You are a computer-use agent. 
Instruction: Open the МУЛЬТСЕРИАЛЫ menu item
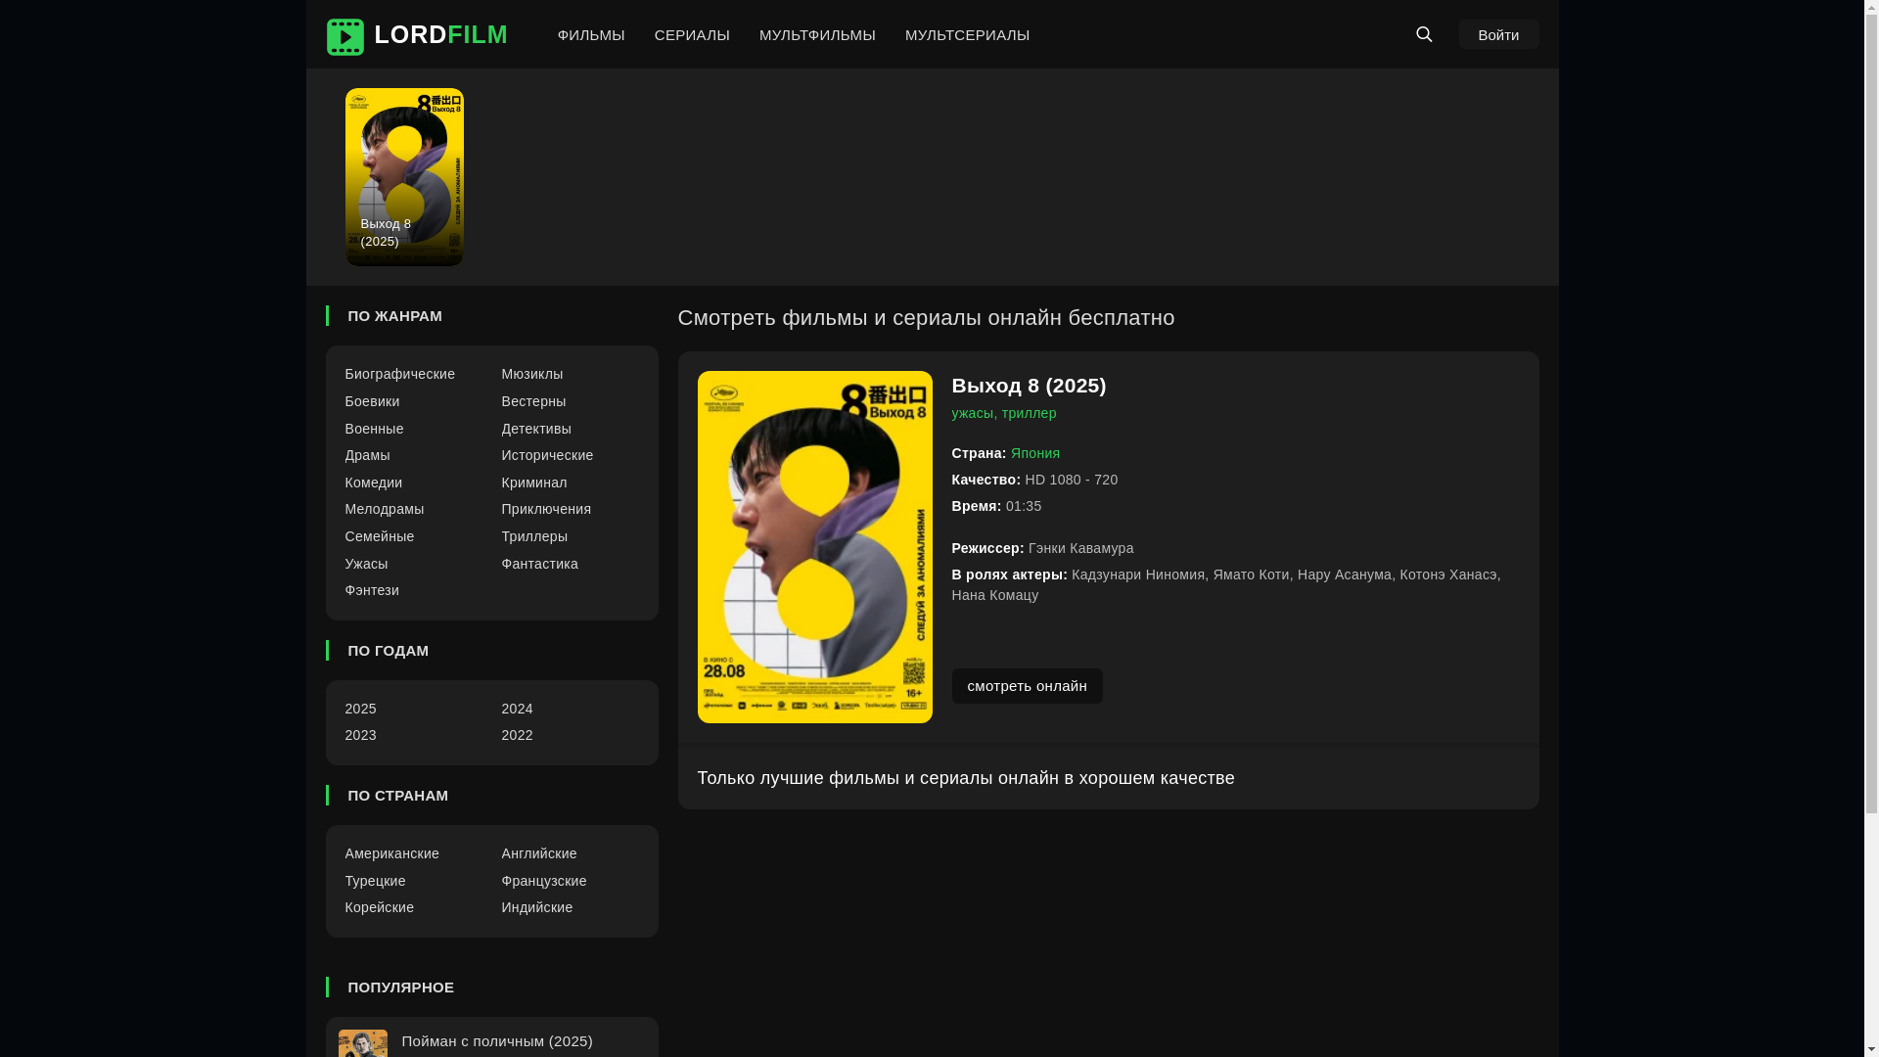tap(967, 35)
